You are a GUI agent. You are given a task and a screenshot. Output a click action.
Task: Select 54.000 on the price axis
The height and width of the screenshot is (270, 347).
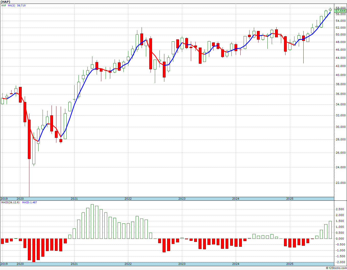coord(341,21)
